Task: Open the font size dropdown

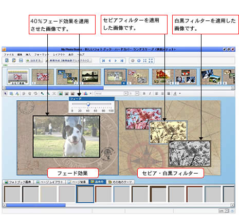Action: point(137,93)
